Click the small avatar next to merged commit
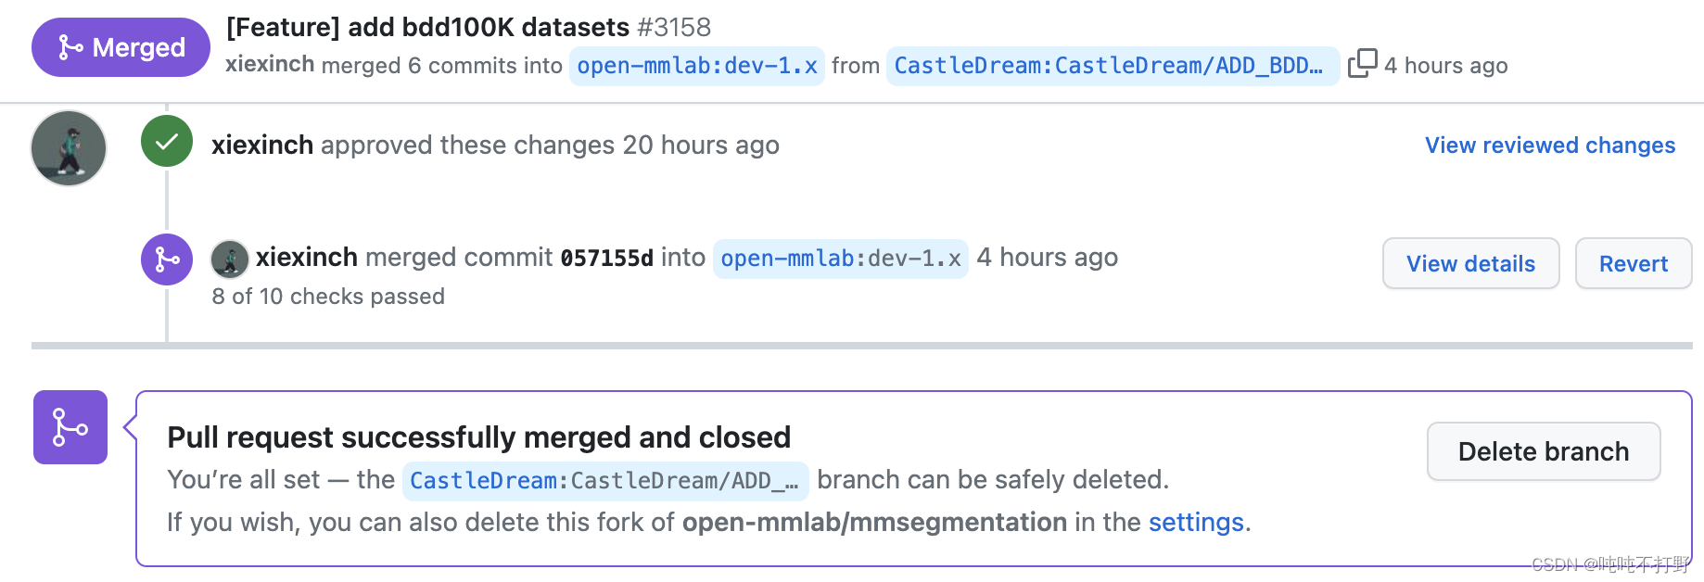Image resolution: width=1704 pixels, height=582 pixels. click(229, 259)
